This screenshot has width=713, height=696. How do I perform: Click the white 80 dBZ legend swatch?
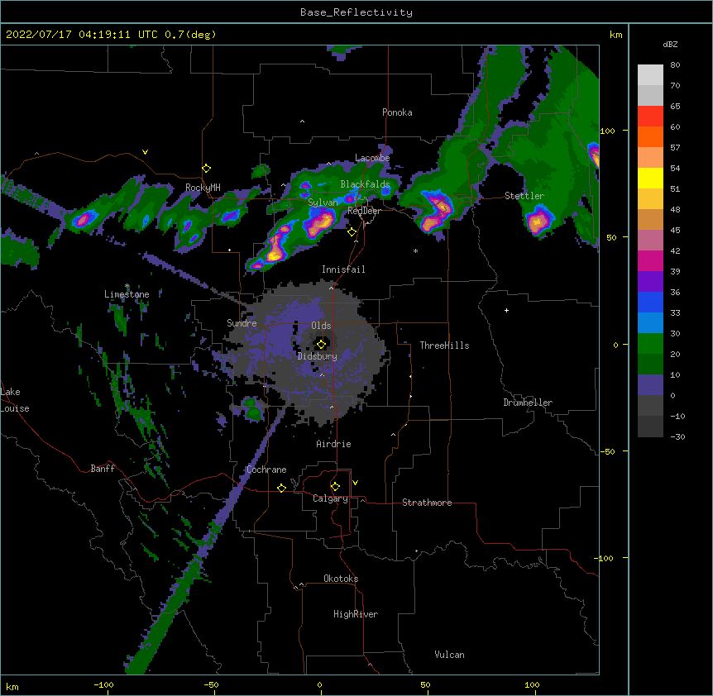650,74
